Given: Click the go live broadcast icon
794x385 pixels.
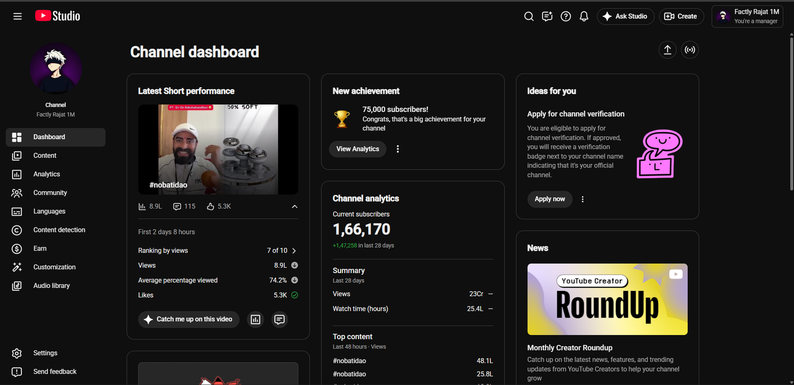Looking at the screenshot, I should 690,50.
